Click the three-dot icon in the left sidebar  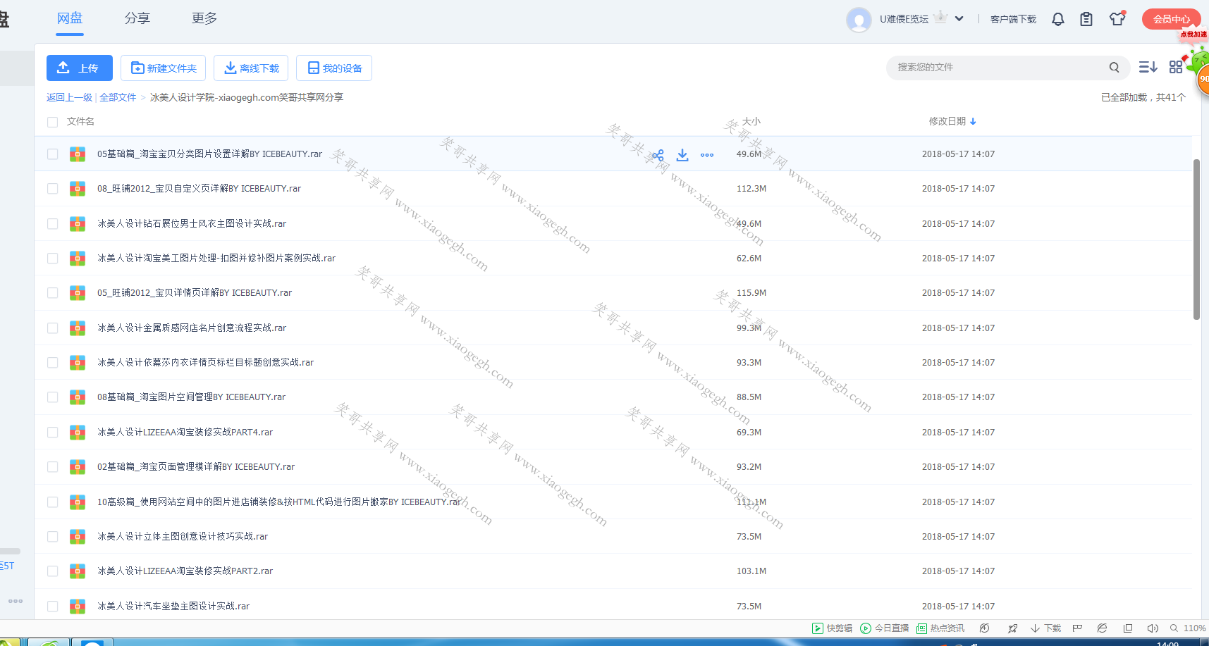click(x=16, y=601)
